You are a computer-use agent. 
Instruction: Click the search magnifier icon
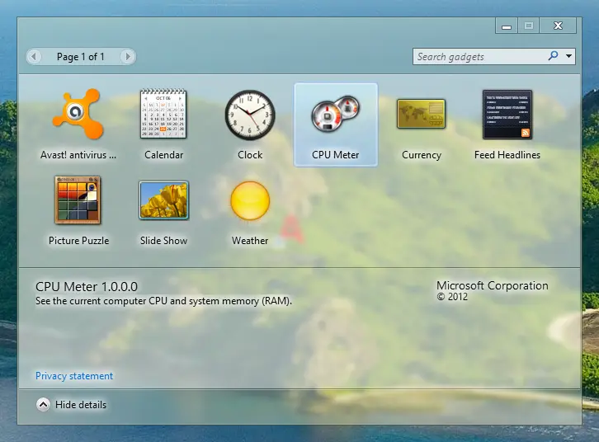point(553,56)
